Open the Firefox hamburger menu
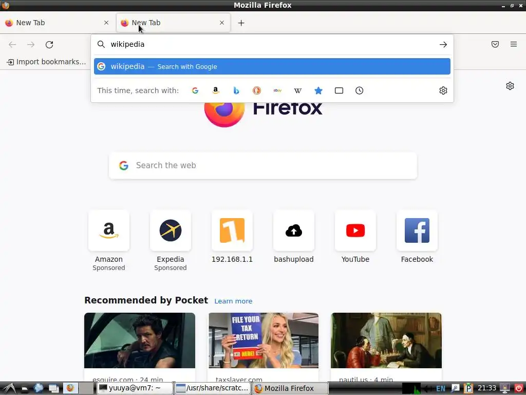The height and width of the screenshot is (395, 526). [514, 44]
